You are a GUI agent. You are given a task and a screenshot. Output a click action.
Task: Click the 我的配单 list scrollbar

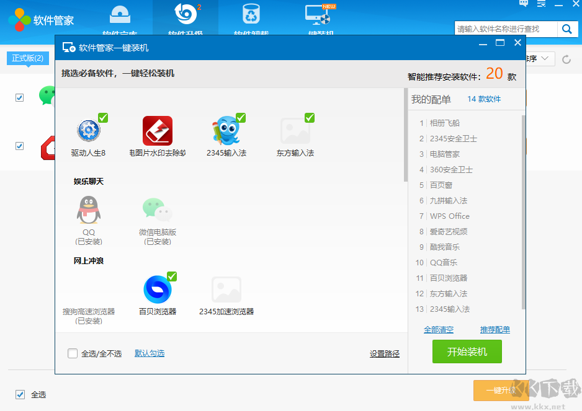[x=523, y=212]
